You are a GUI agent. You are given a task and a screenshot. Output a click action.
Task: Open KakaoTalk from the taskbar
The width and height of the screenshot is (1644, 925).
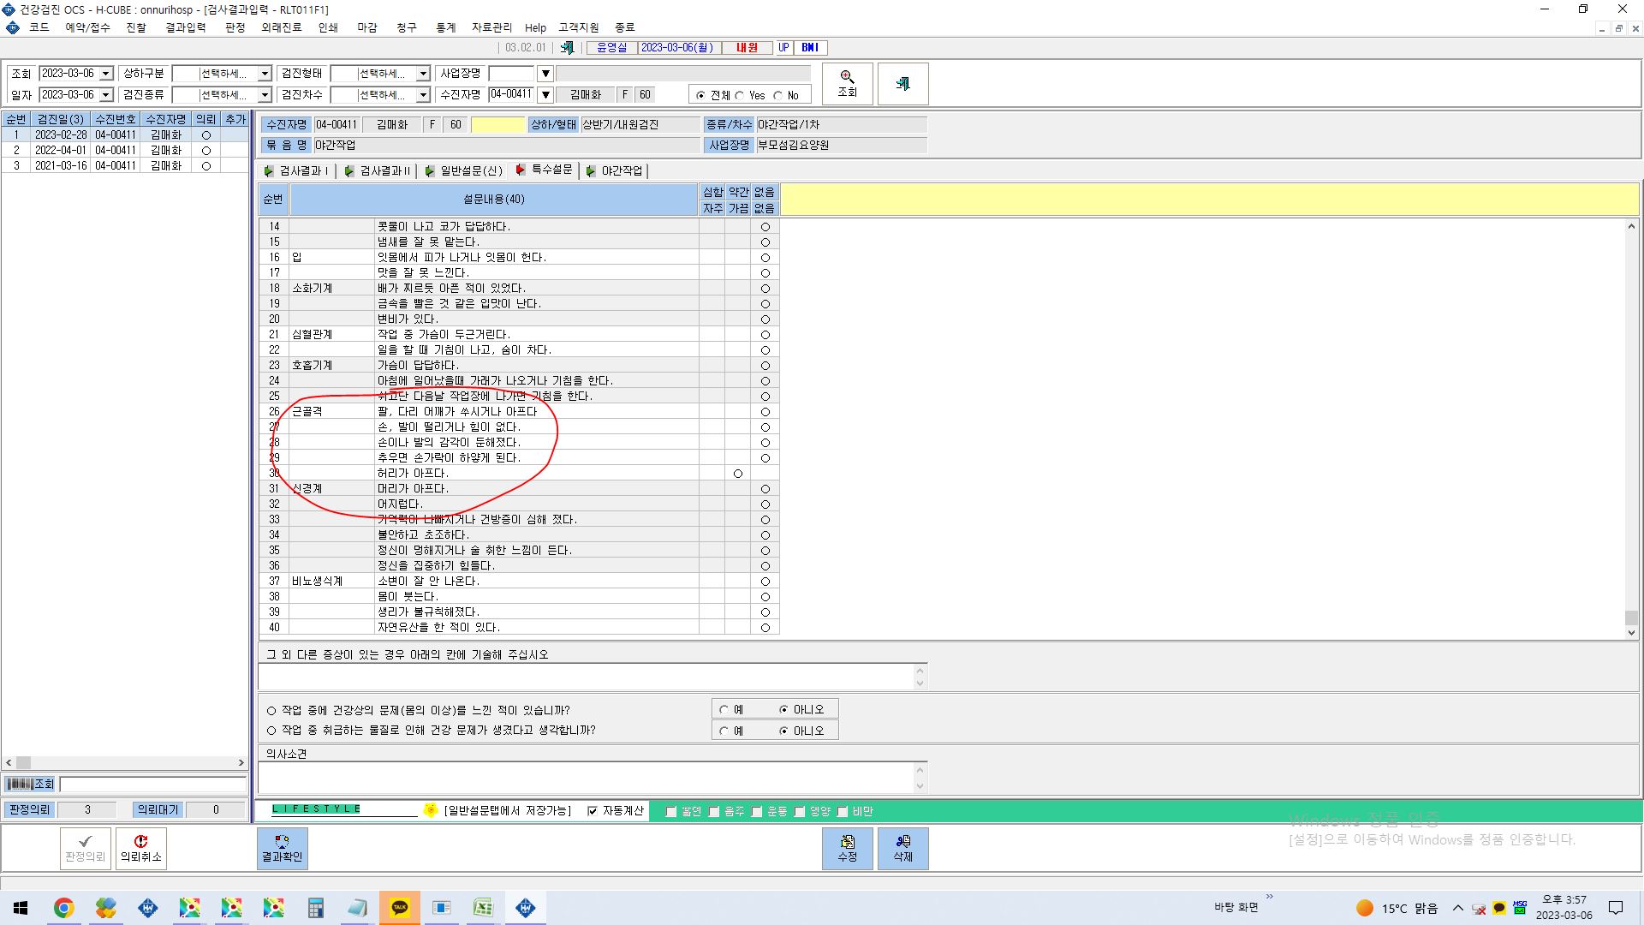tap(400, 908)
